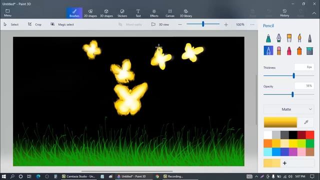Viewport: 320px width, 180px height.
Task: Open the History panel
Action: click(284, 13)
